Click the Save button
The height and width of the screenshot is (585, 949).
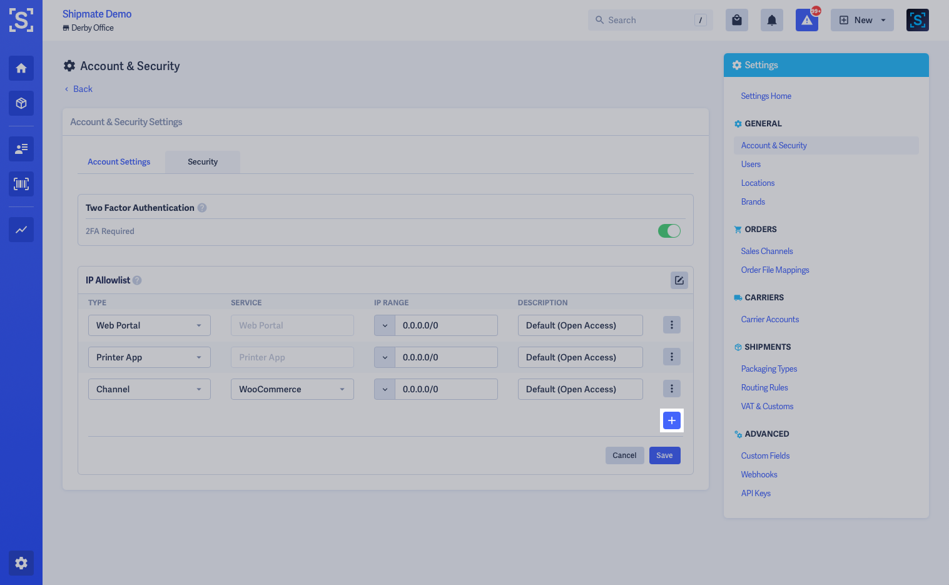pos(664,455)
